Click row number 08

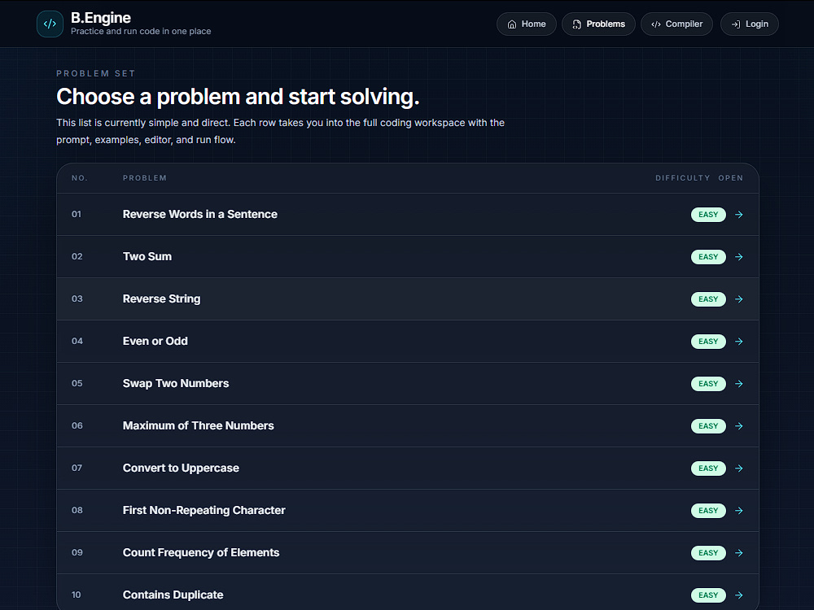77,510
